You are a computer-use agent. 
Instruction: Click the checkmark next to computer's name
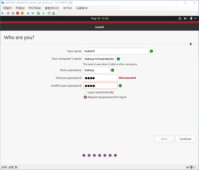[118, 59]
